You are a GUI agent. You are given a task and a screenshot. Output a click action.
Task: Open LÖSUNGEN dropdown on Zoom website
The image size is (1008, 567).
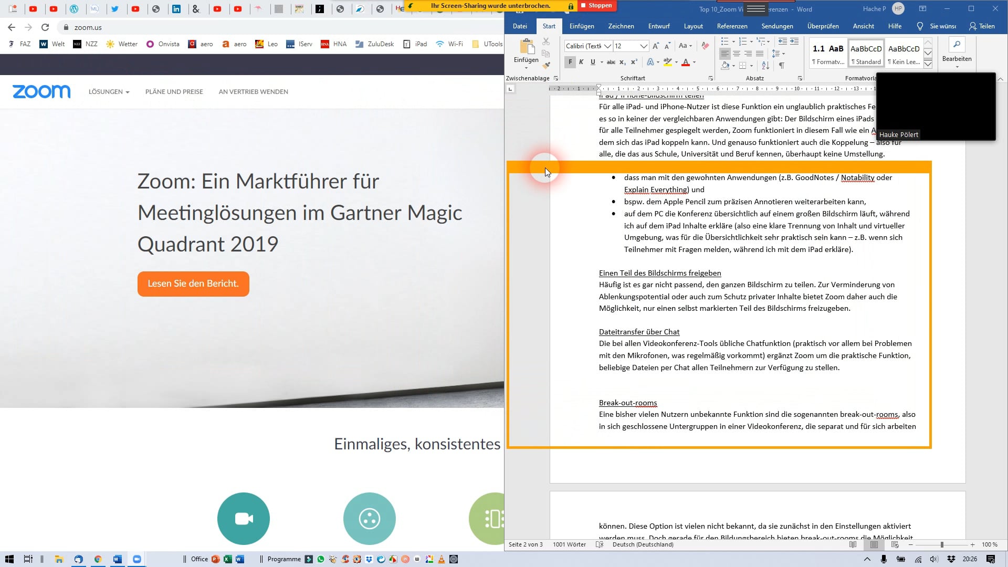point(109,92)
